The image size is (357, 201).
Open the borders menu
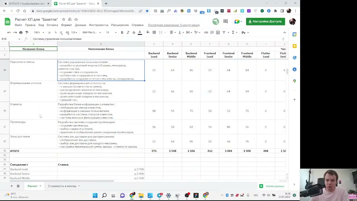point(154,32)
